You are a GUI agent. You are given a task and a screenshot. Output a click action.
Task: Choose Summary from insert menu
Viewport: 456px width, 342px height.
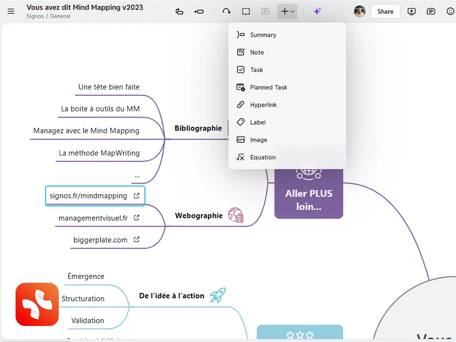coord(263,35)
